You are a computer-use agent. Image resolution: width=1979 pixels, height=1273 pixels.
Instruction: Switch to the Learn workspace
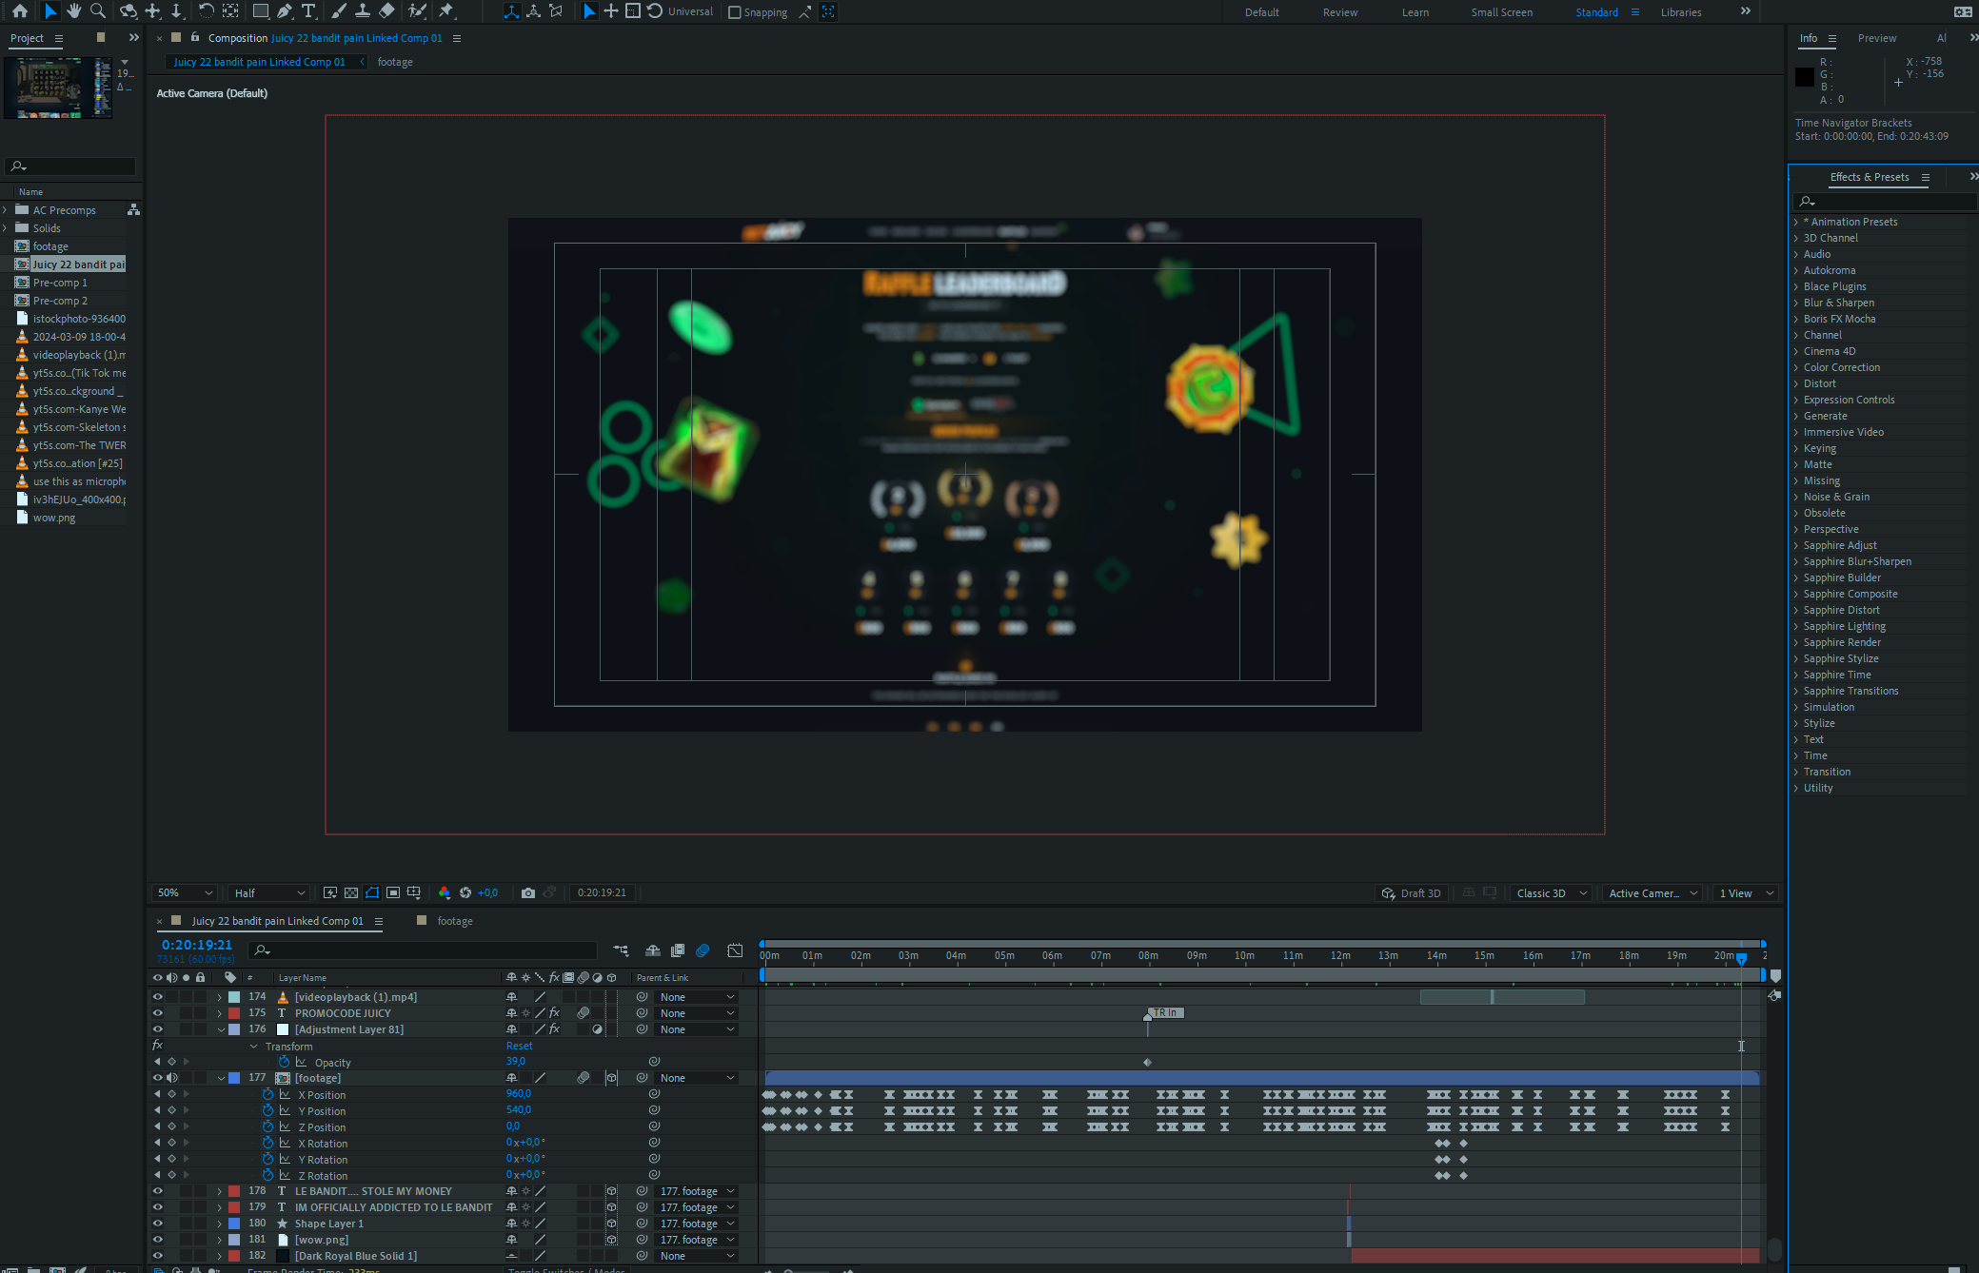point(1415,12)
